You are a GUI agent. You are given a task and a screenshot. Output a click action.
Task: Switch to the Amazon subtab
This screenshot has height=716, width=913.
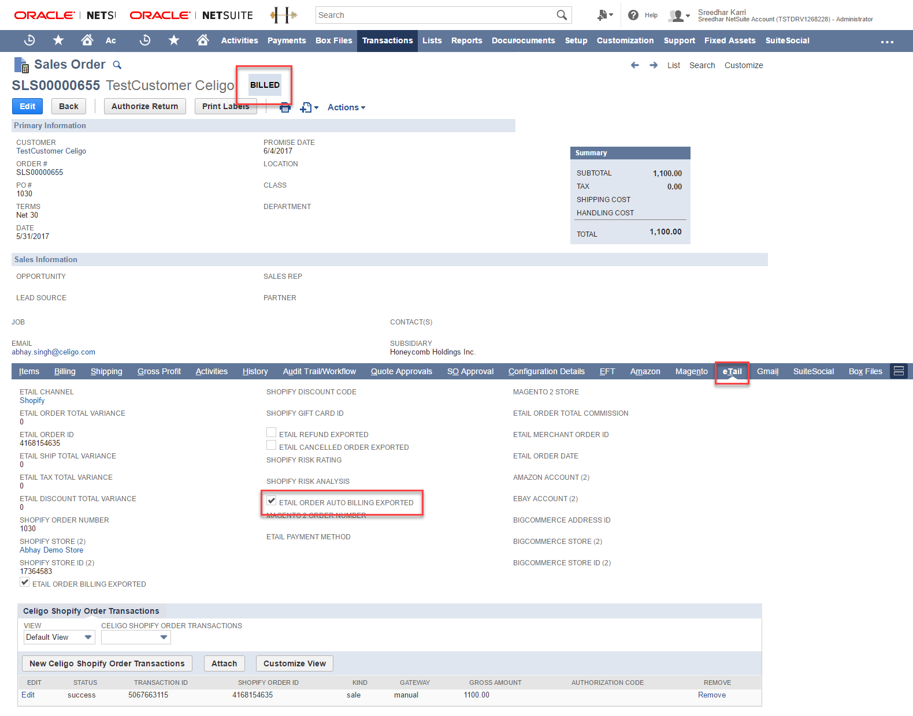645,371
